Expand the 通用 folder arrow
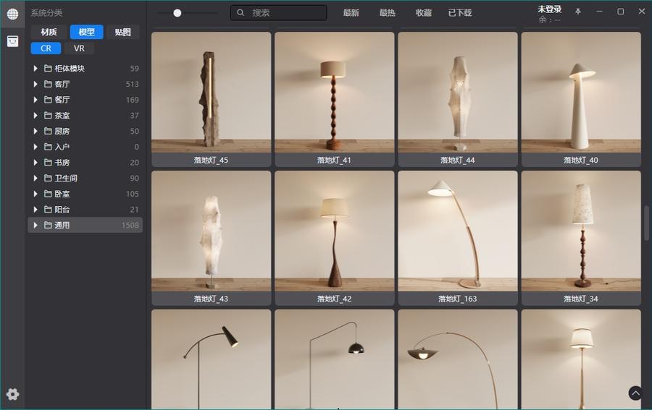652x410 pixels. [35, 225]
